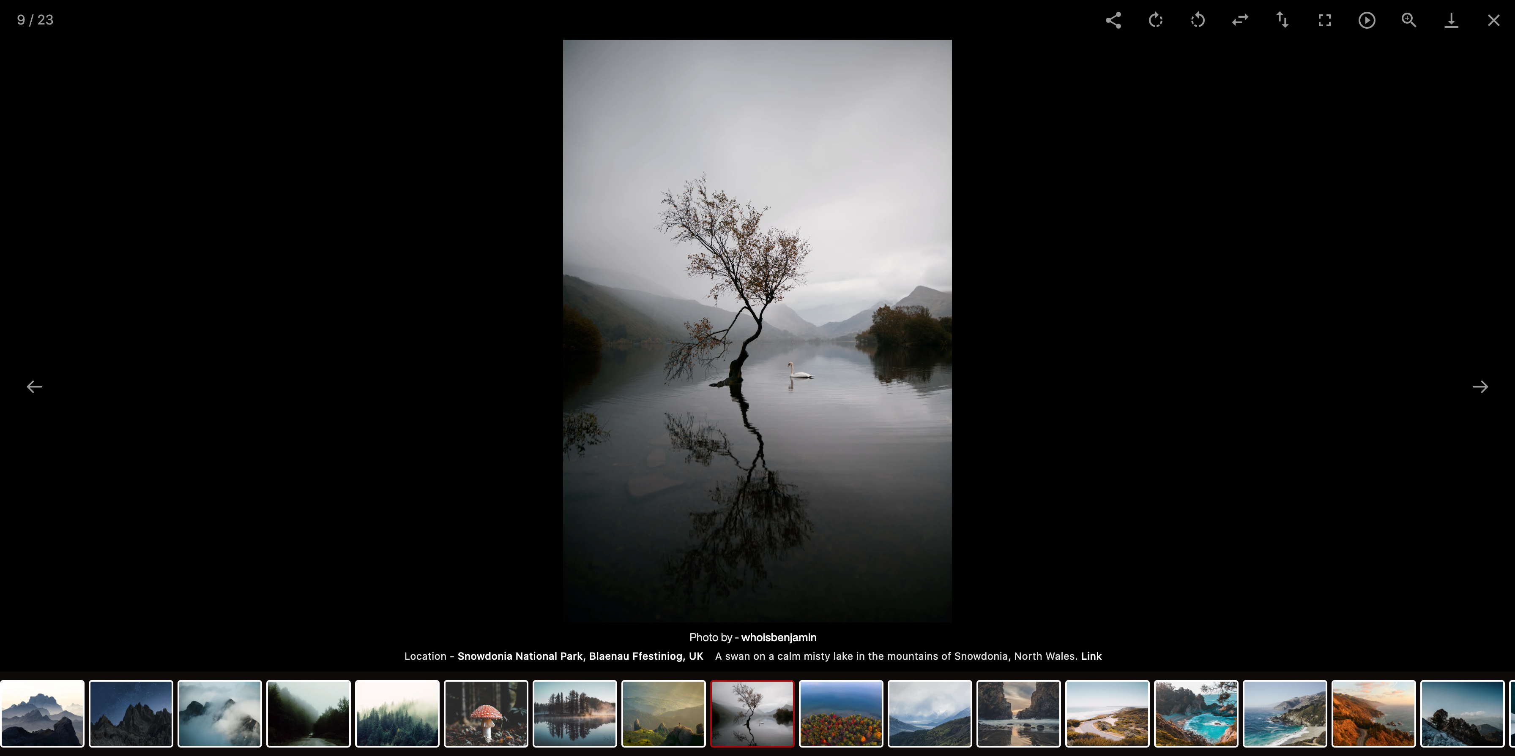Select the red mushroom thumbnail
The image size is (1515, 756).
pyautogui.click(x=486, y=714)
